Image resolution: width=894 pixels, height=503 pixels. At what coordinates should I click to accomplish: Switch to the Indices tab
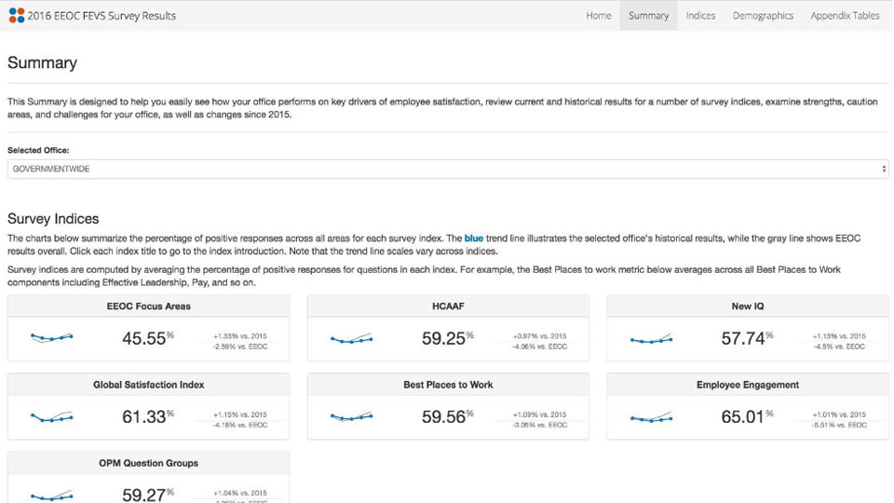tap(700, 16)
